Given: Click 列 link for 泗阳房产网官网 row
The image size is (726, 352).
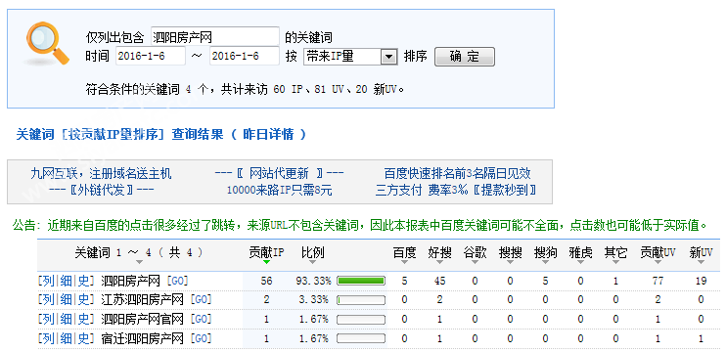Looking at the screenshot, I should coord(48,319).
